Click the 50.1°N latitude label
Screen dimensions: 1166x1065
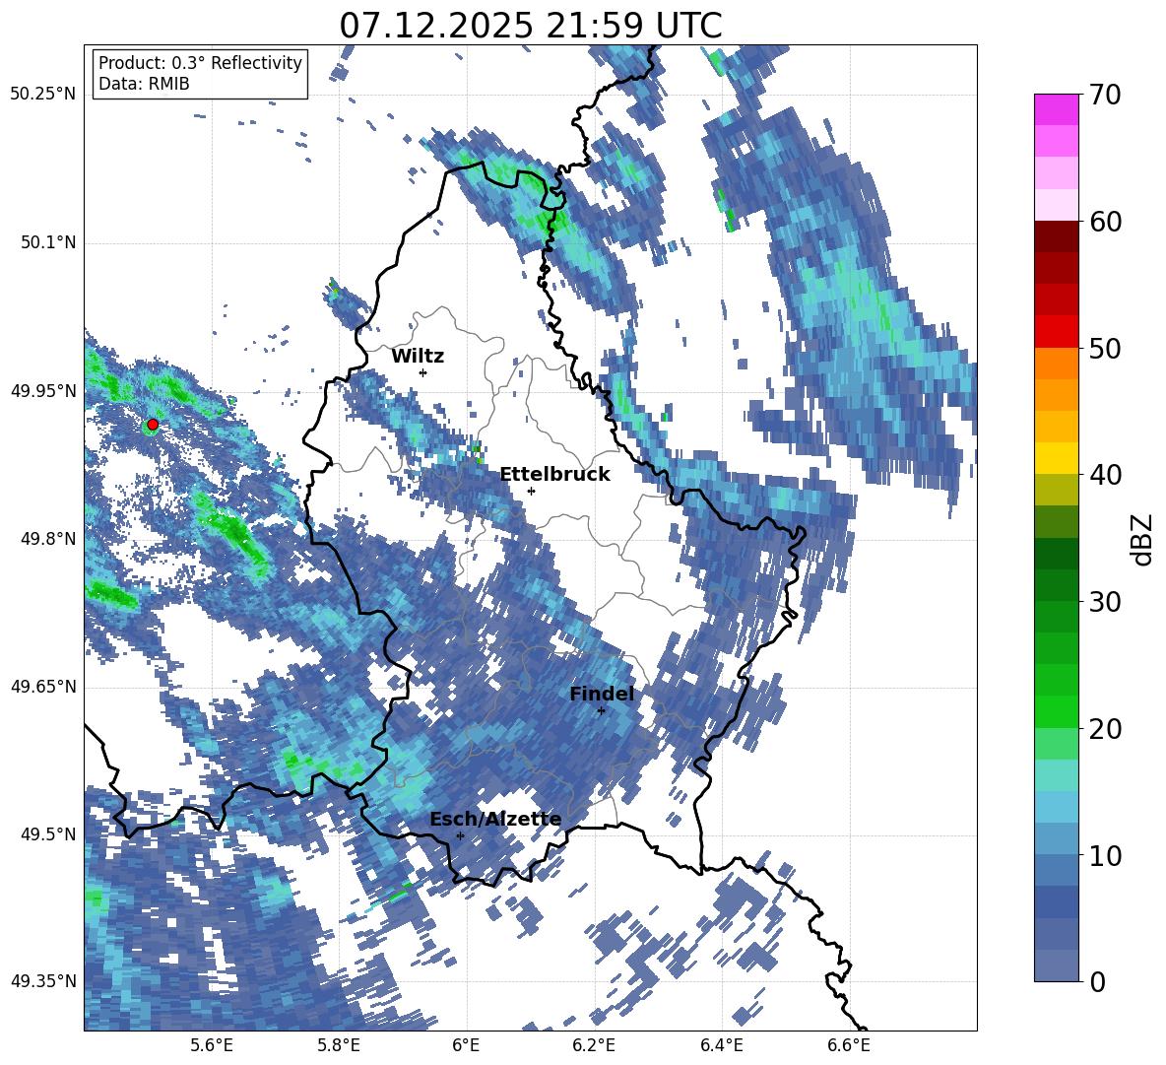(x=48, y=242)
